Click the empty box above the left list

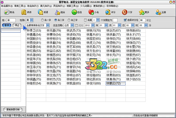(x=11, y=31)
